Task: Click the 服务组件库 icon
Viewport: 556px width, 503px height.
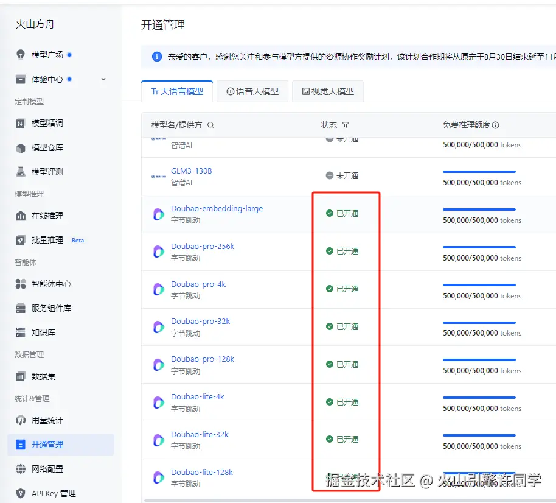Action: pos(21,308)
